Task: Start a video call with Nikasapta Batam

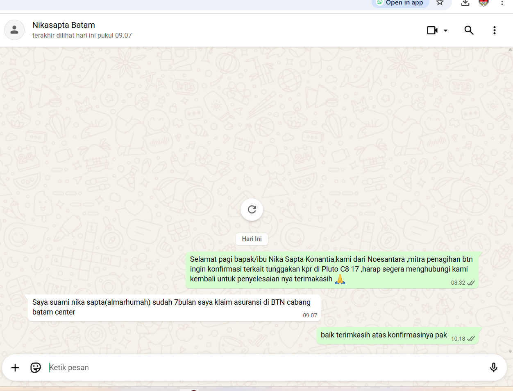Action: [x=432, y=30]
